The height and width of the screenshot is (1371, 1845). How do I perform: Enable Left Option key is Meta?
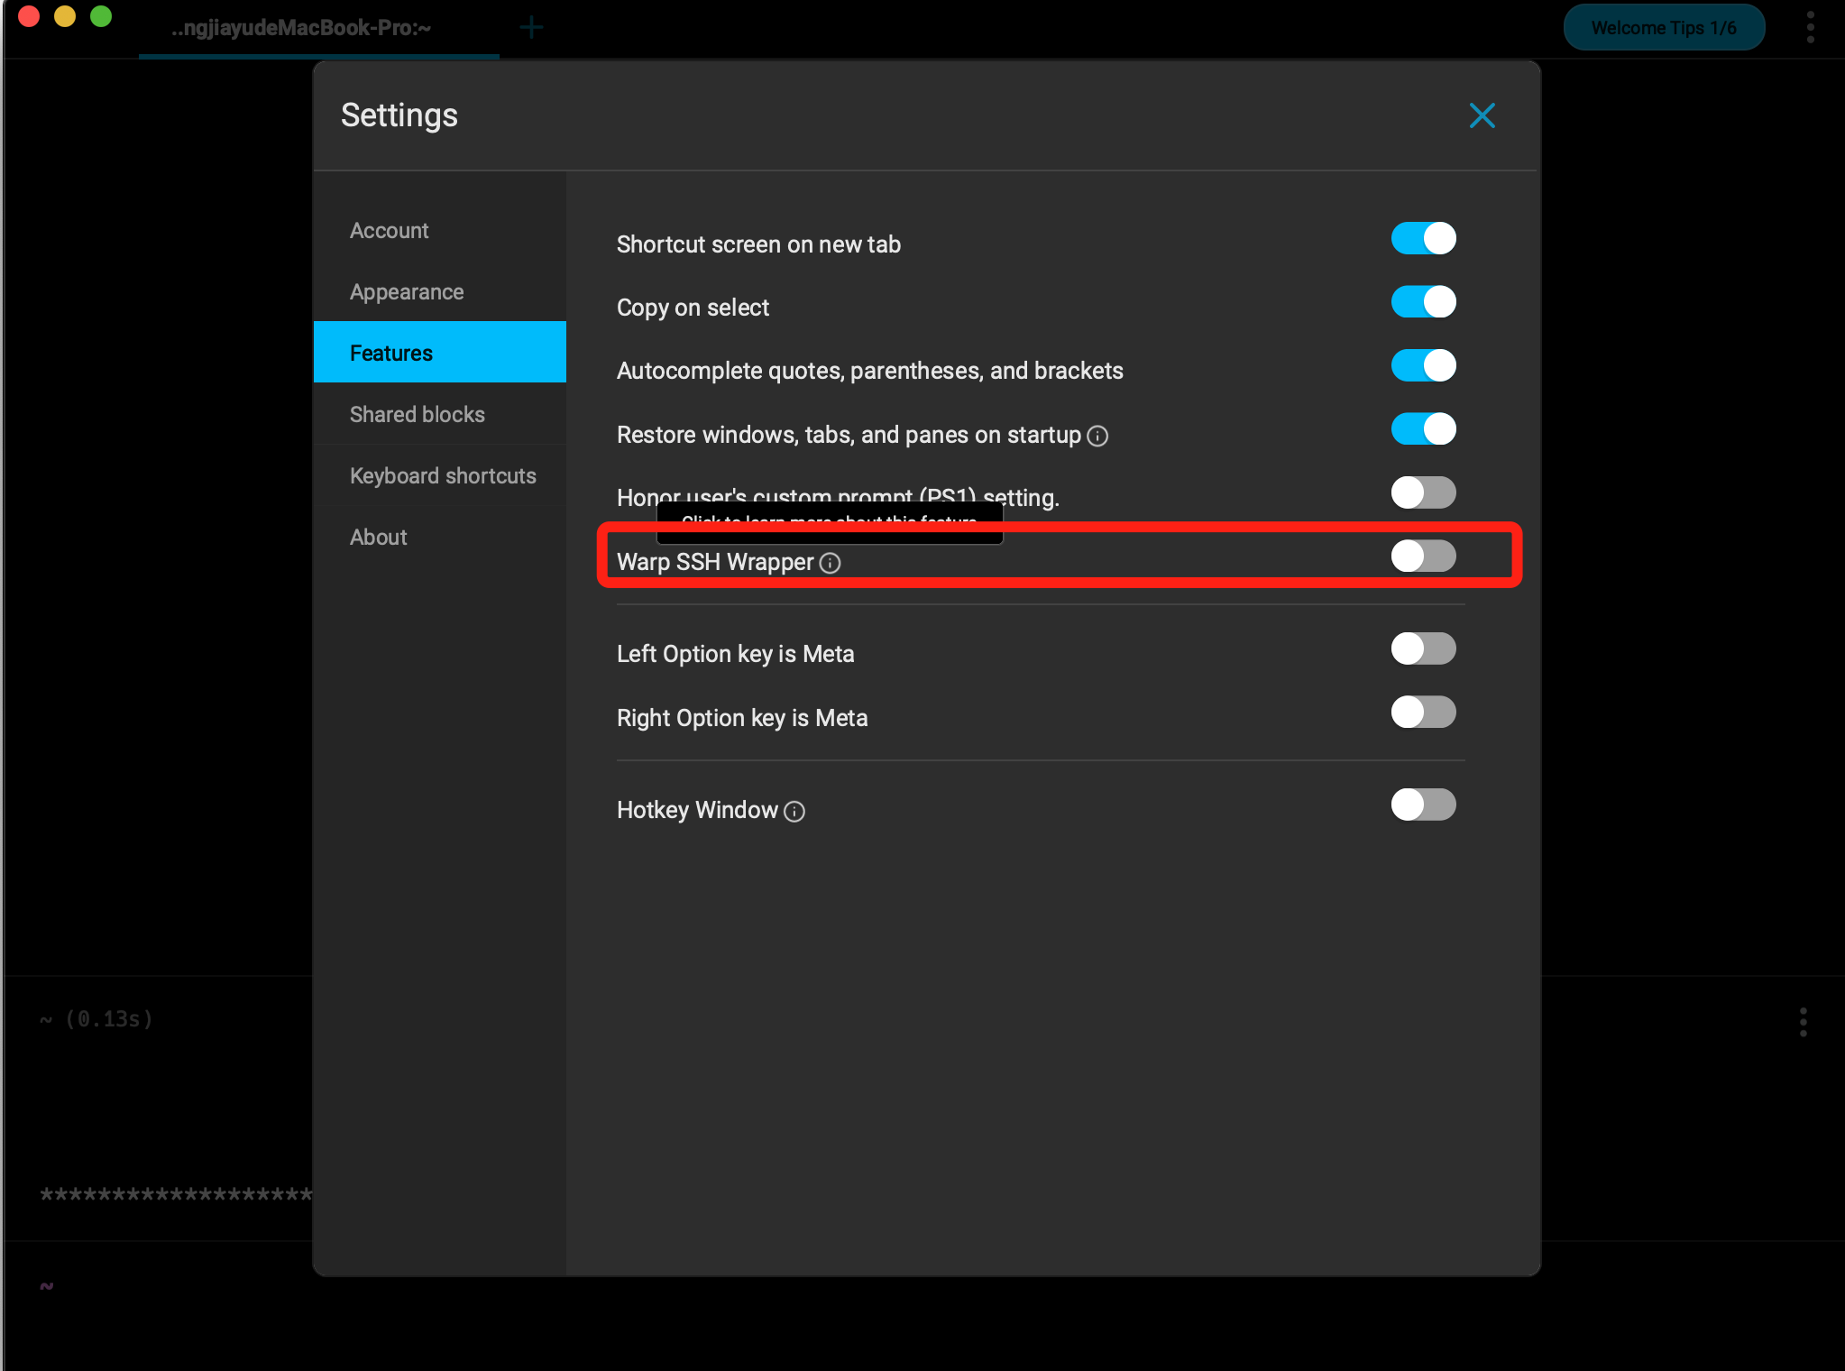pyautogui.click(x=1424, y=649)
